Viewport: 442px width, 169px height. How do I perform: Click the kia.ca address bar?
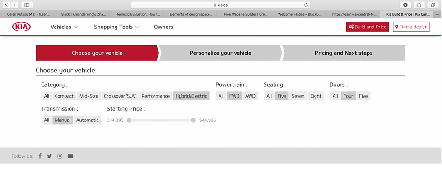tap(220, 5)
